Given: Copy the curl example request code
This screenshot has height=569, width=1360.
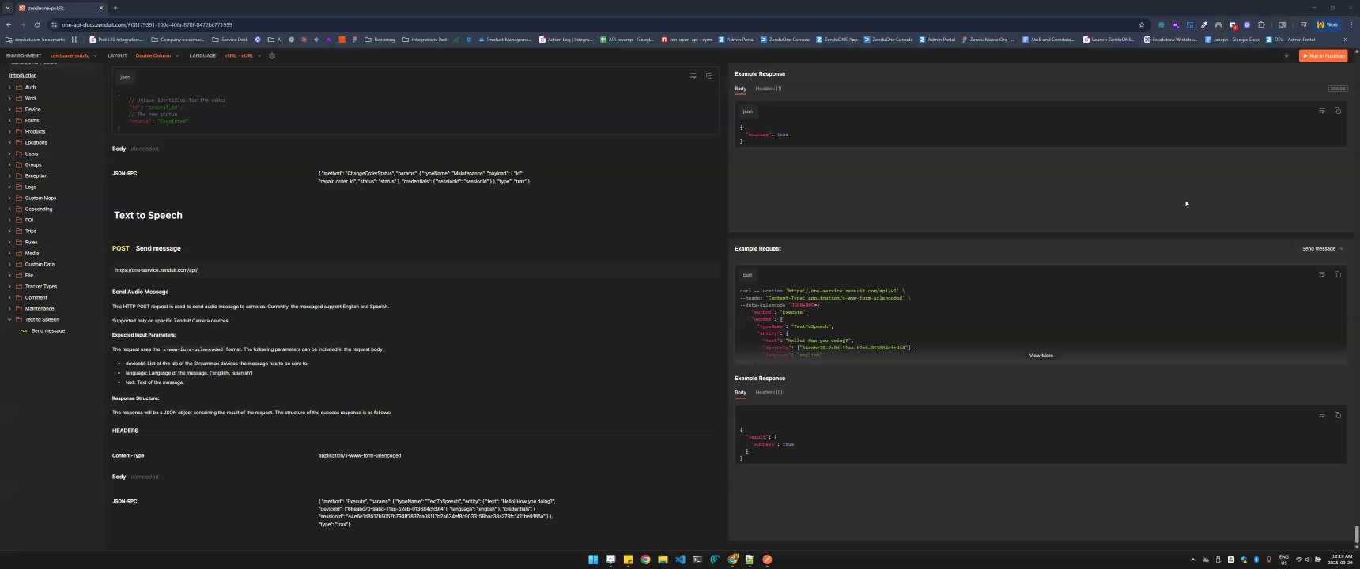Looking at the screenshot, I should pyautogui.click(x=1338, y=275).
